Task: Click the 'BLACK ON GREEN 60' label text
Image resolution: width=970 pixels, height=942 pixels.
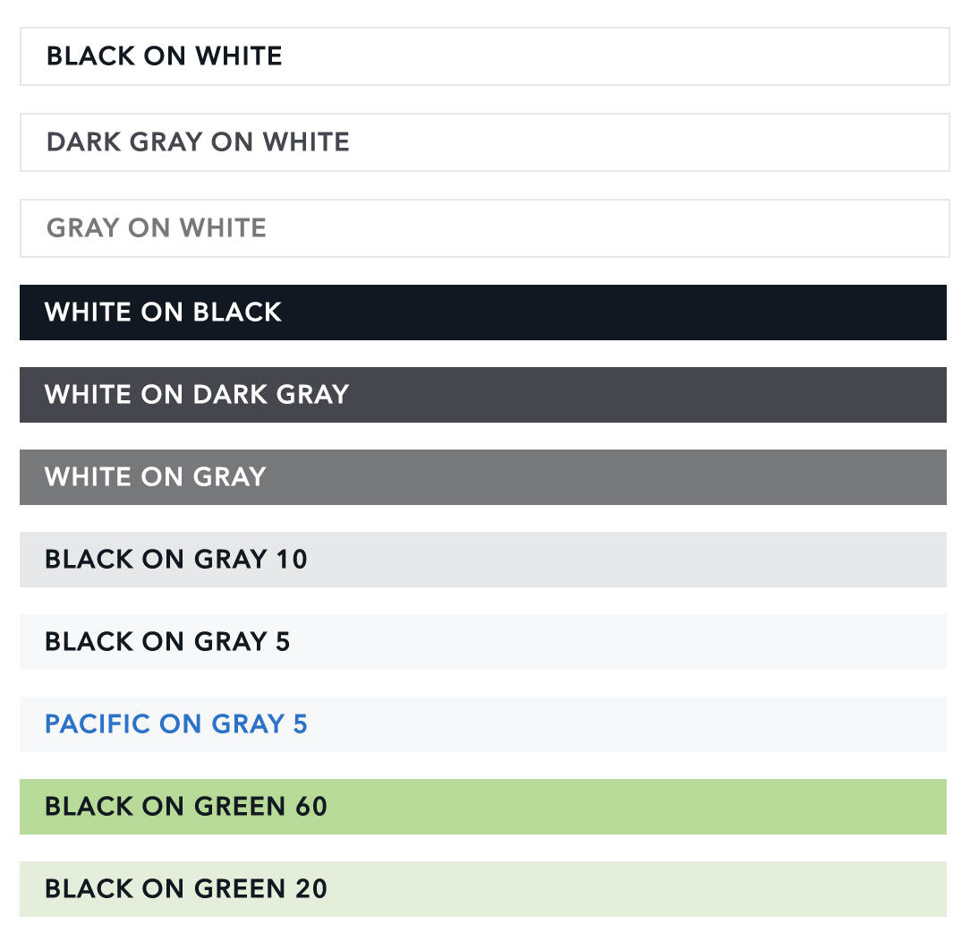Action: pyautogui.click(x=186, y=807)
